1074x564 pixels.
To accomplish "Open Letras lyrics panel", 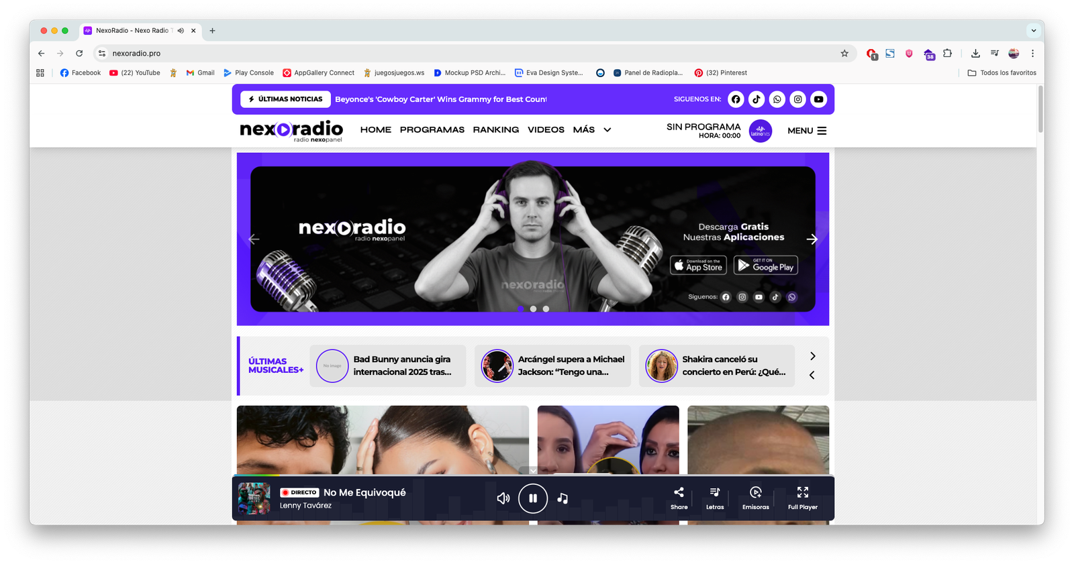I will coord(715,498).
